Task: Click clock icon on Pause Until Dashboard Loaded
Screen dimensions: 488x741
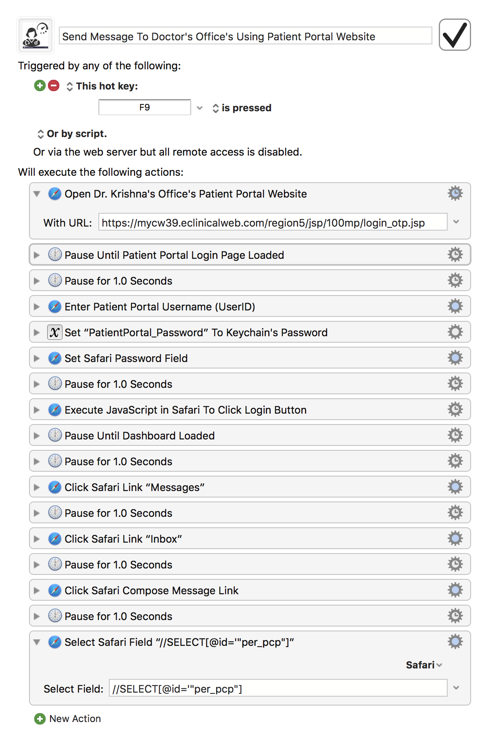Action: click(x=55, y=435)
